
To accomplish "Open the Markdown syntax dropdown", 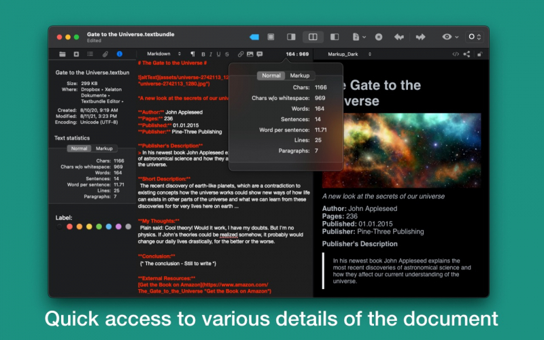I will coord(164,54).
